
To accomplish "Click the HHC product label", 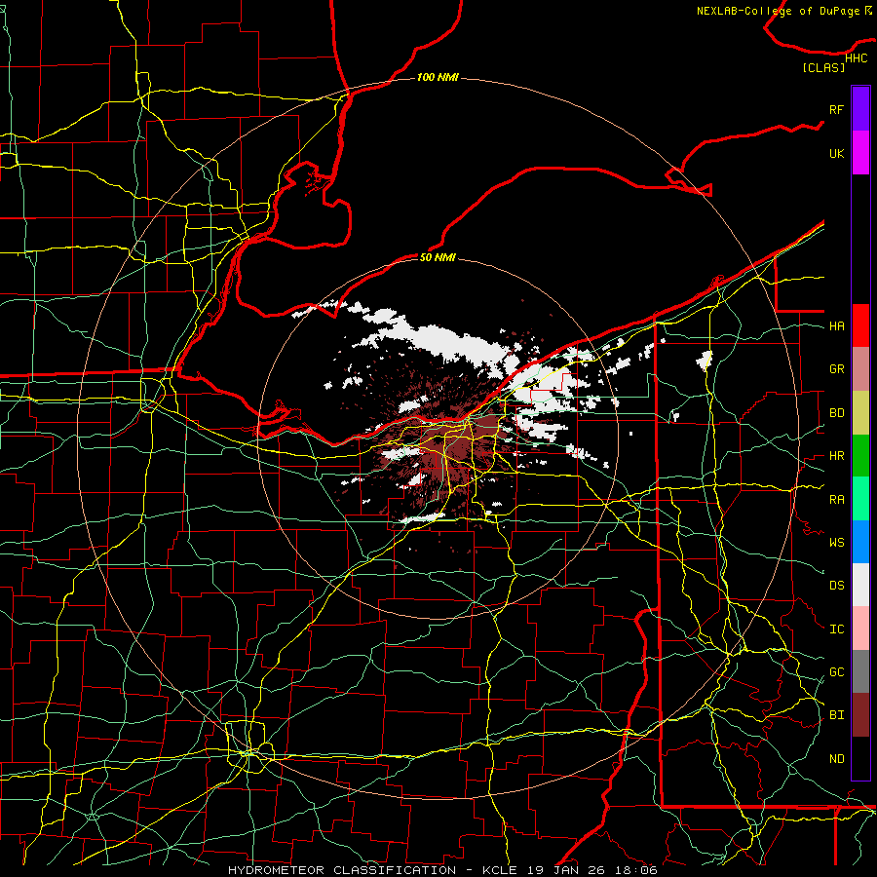I will [856, 58].
